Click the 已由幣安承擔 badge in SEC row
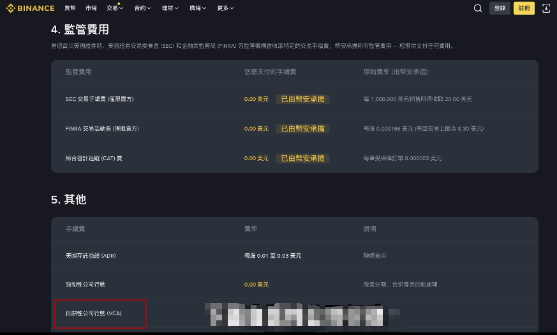 coord(302,99)
